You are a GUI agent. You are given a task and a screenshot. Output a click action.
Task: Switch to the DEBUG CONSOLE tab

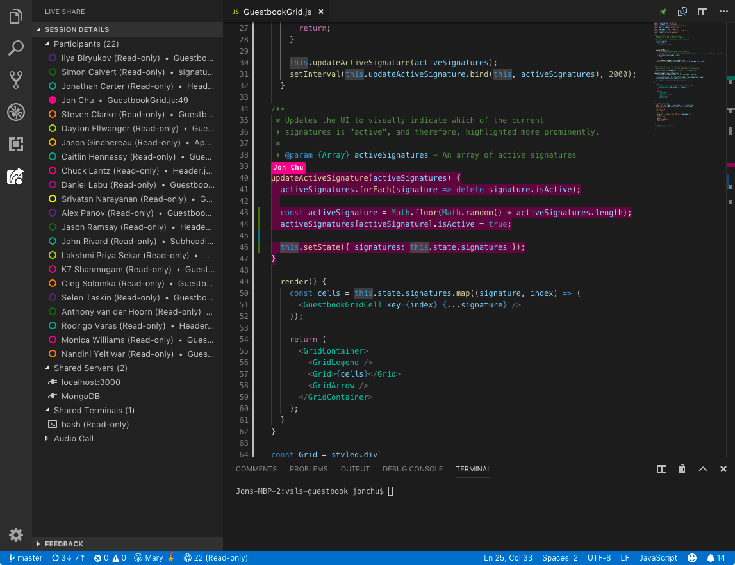point(413,469)
